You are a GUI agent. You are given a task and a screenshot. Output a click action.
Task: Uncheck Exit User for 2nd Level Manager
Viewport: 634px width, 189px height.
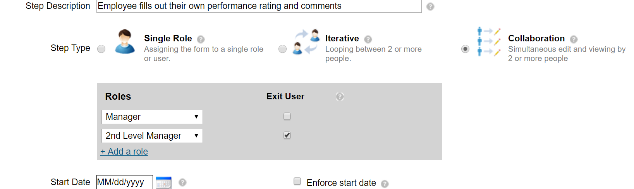pyautogui.click(x=287, y=135)
